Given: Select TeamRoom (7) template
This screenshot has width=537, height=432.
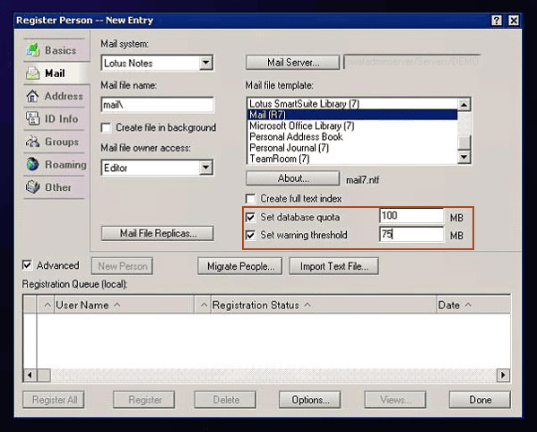Looking at the screenshot, I should click(x=352, y=159).
